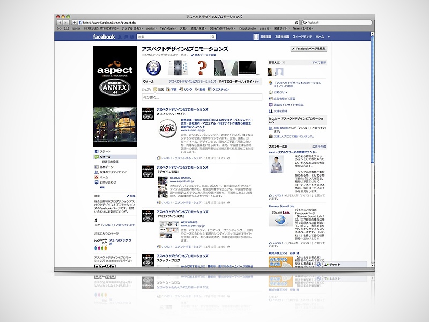Open フェイスブック ラボ favorite page
Image resolution: width=429 pixels, height=322 pixels.
(120, 242)
